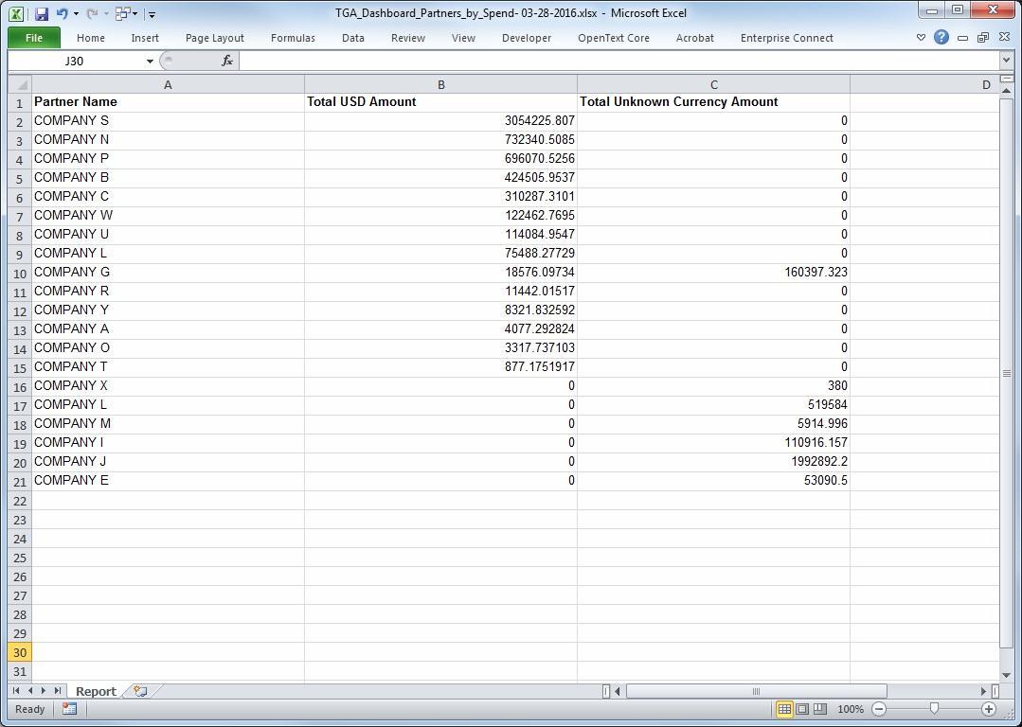Screen dimensions: 1022x727
Task: Click the Insert Worksheet icon beside Report tab
Action: pos(140,691)
